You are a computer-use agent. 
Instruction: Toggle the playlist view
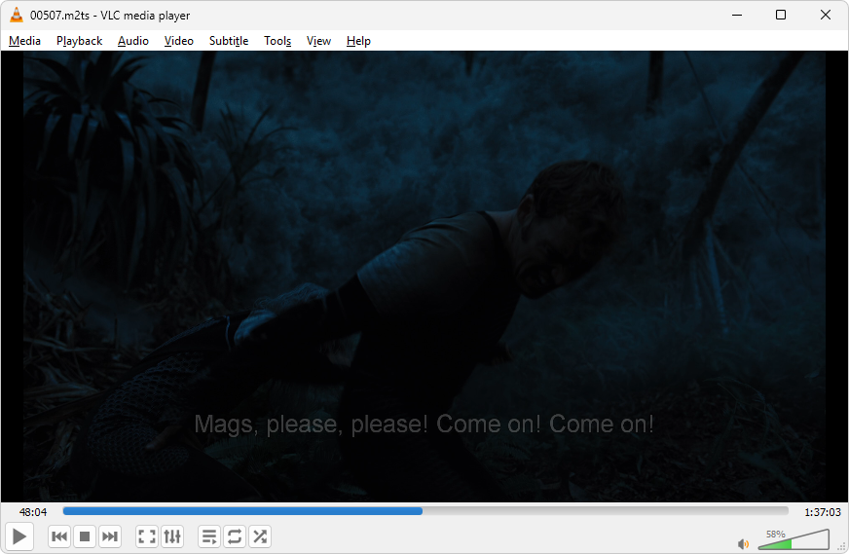(x=209, y=536)
